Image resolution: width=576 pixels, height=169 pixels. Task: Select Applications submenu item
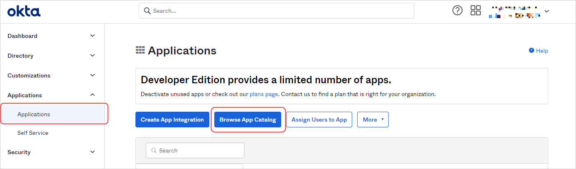[34, 114]
